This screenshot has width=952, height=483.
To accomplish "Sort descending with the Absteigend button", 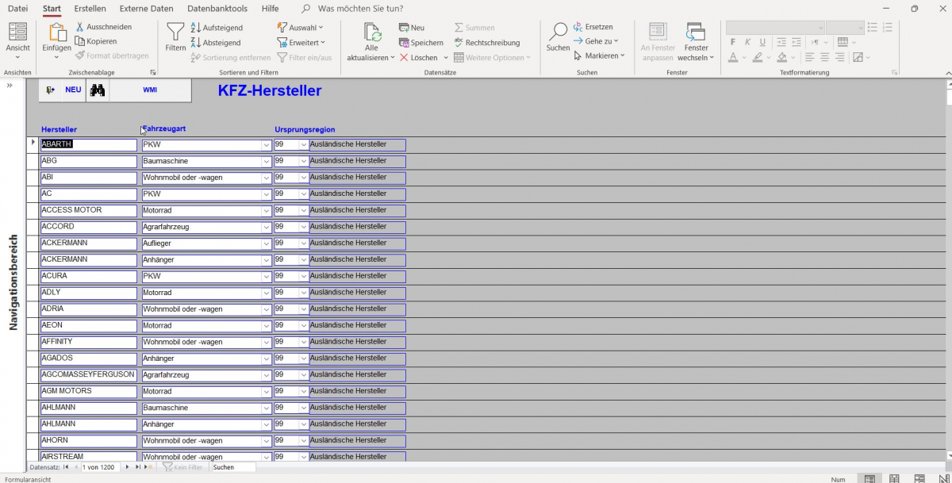I will click(217, 43).
